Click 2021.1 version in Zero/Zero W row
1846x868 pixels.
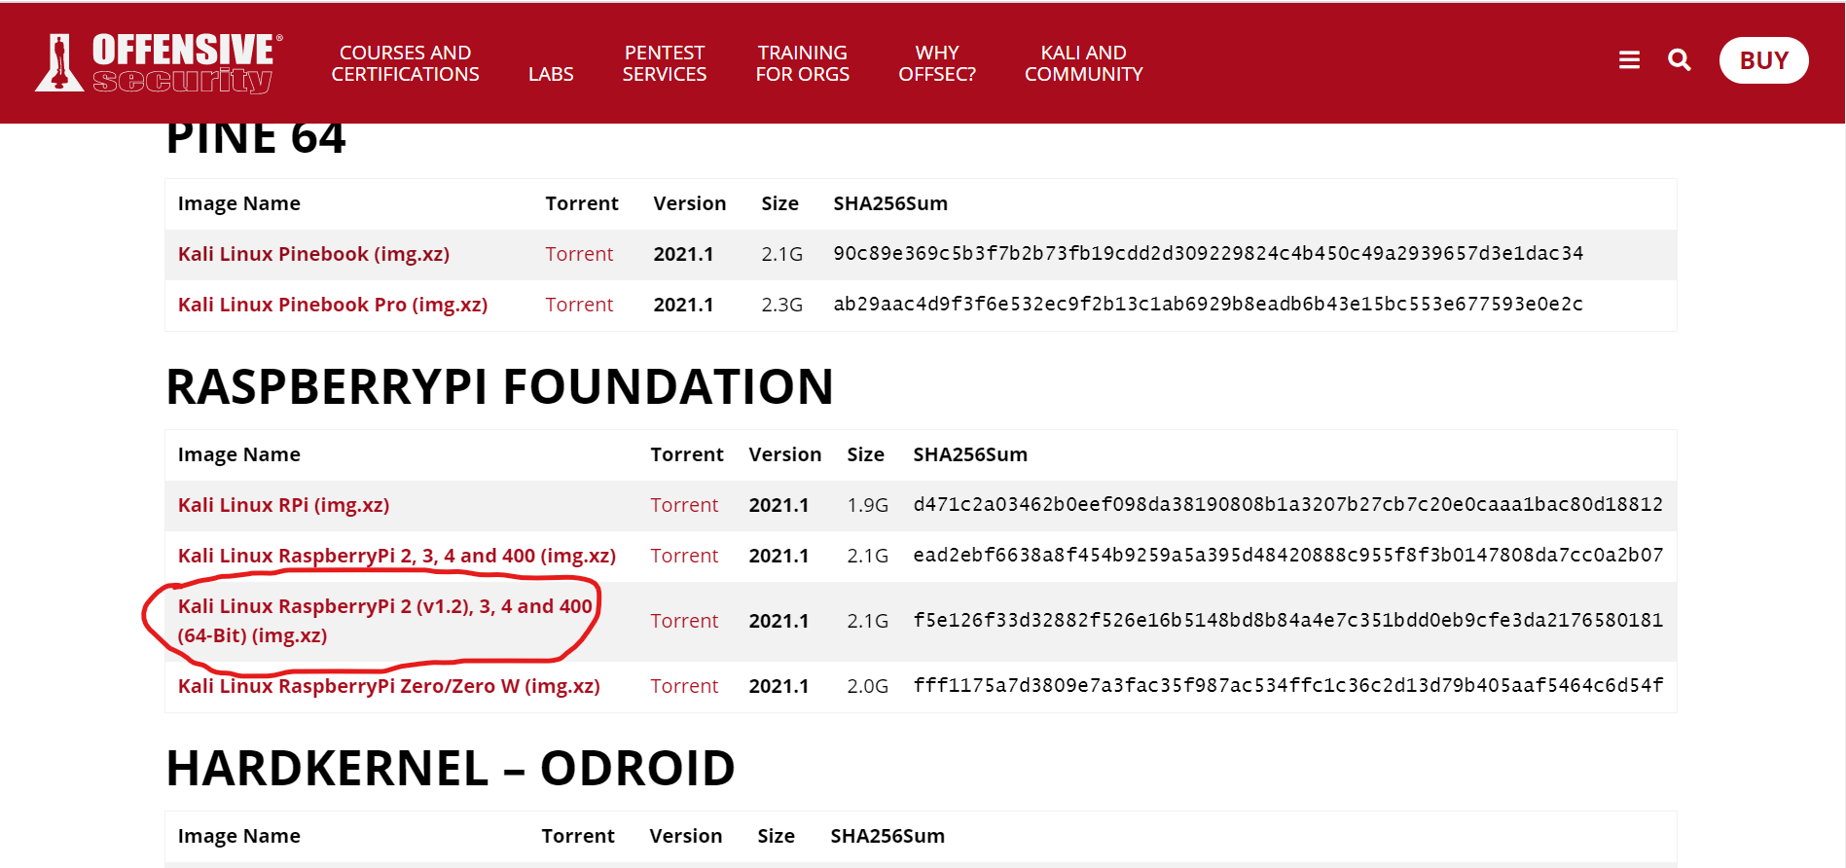click(778, 686)
